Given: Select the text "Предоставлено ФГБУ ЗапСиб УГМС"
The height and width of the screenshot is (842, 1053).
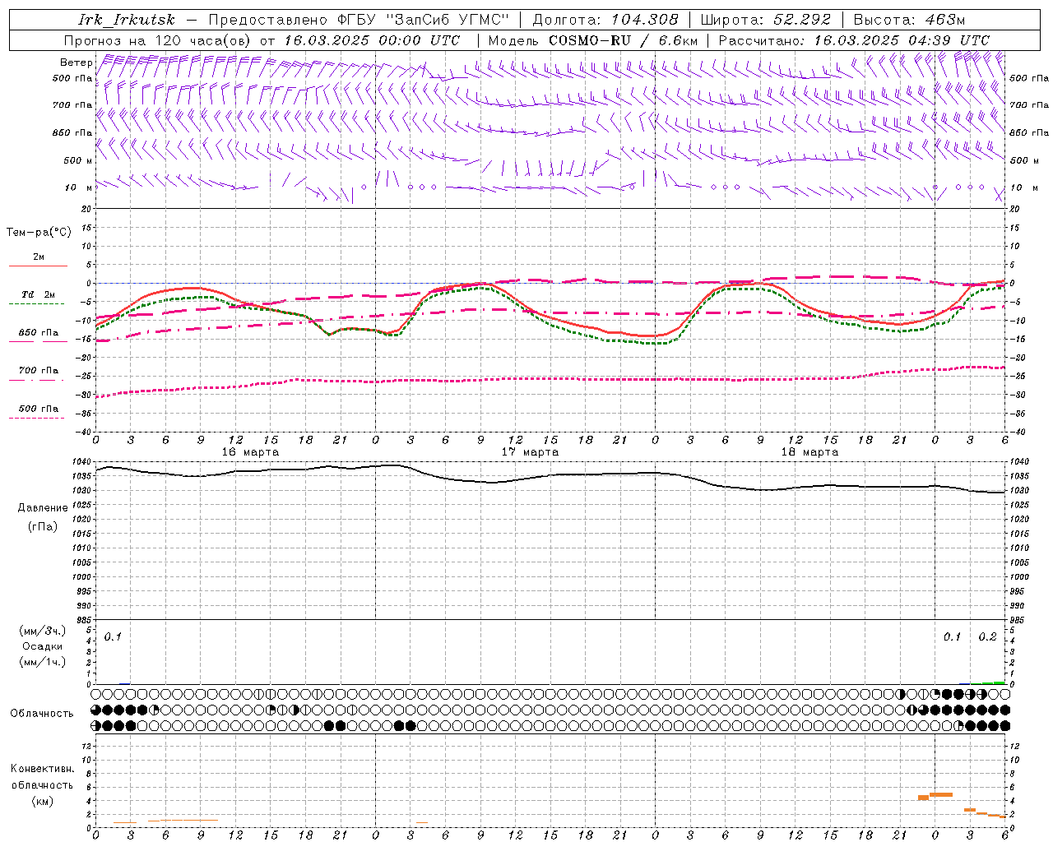Looking at the screenshot, I should pos(359,20).
